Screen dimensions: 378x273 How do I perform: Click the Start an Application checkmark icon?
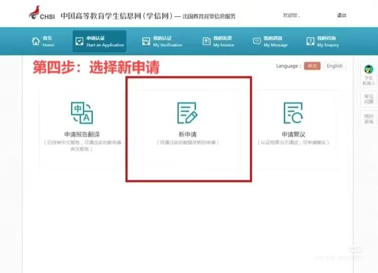tap(80, 41)
